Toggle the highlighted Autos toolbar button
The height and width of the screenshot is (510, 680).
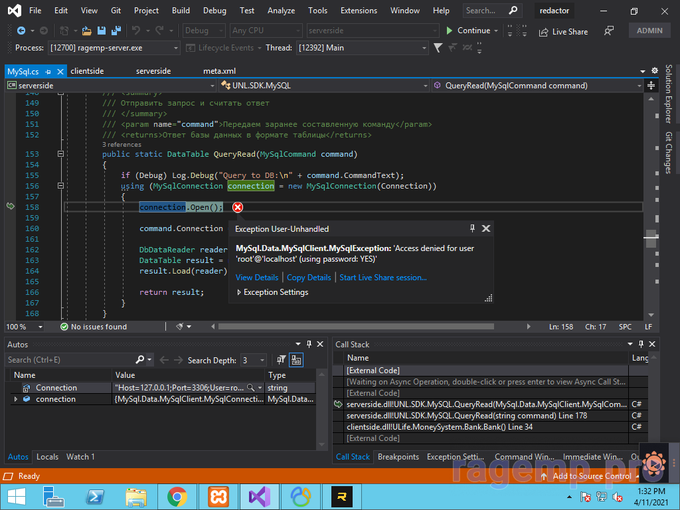tap(296, 359)
